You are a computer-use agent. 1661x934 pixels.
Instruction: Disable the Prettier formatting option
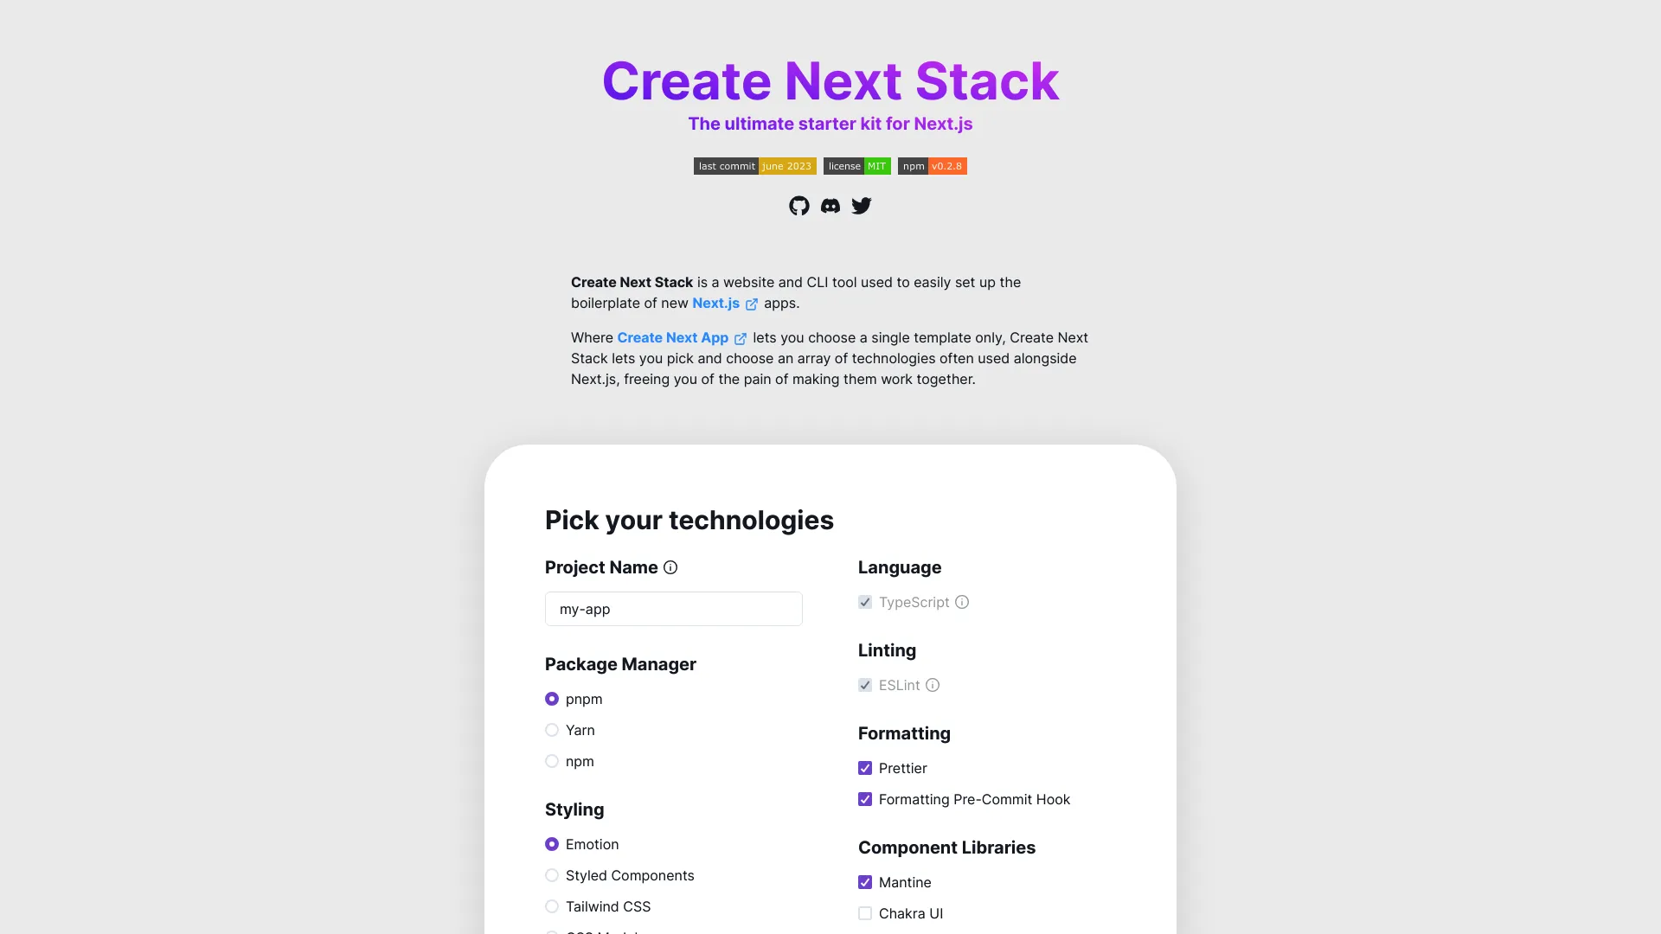click(865, 767)
